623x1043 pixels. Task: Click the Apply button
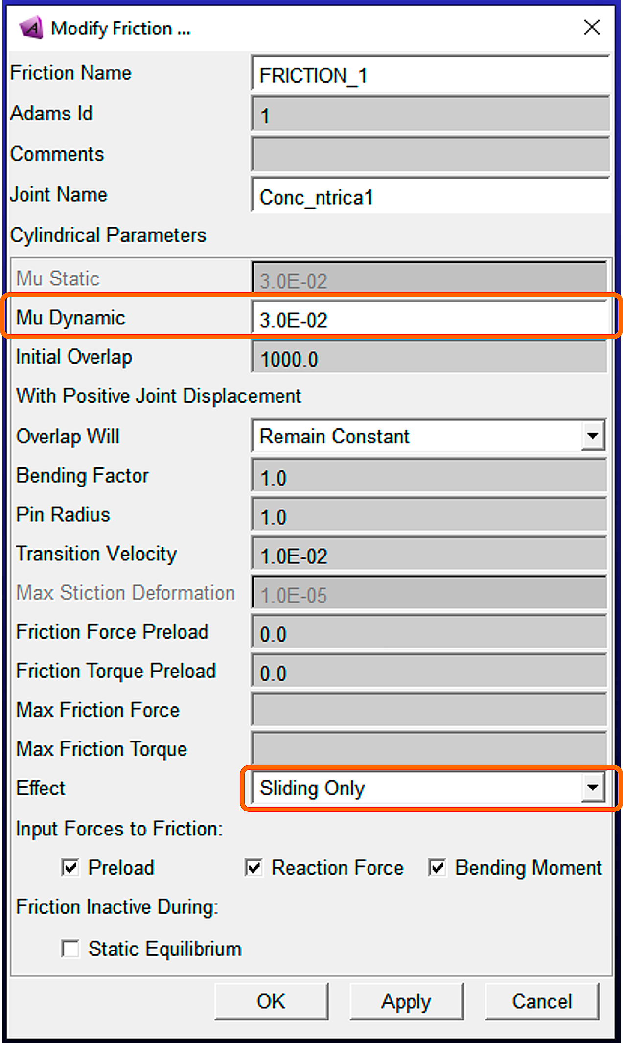pos(406,1001)
